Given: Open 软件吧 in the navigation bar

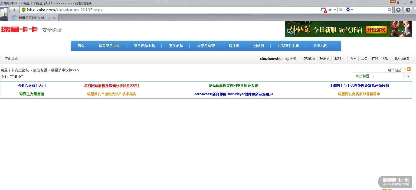Looking at the screenshot, I should pyautogui.click(x=234, y=45).
